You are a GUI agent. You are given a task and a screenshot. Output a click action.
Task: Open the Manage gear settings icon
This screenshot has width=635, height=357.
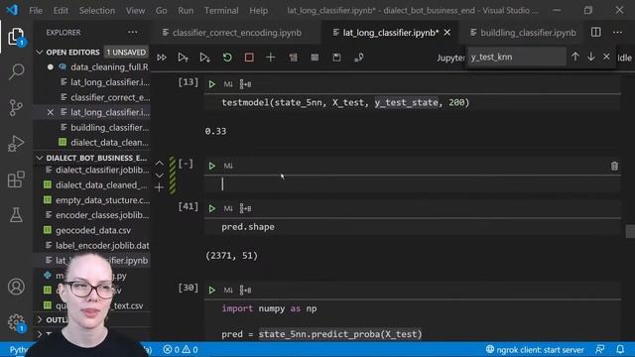click(16, 322)
